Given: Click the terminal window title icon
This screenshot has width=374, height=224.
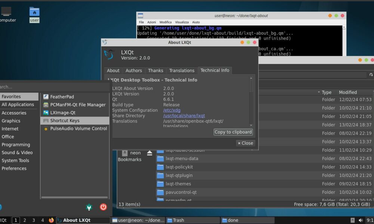Looking at the screenshot, I should [141, 16].
